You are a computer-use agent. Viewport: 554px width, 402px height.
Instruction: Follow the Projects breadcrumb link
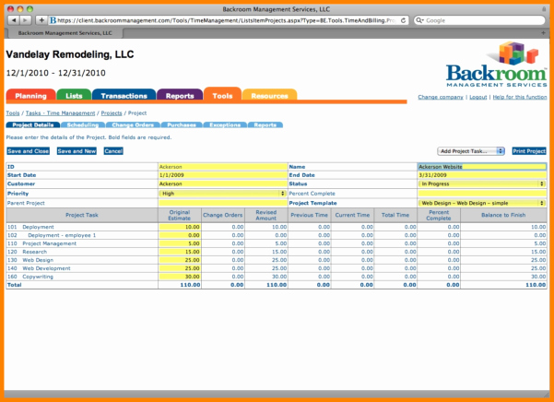click(x=112, y=113)
